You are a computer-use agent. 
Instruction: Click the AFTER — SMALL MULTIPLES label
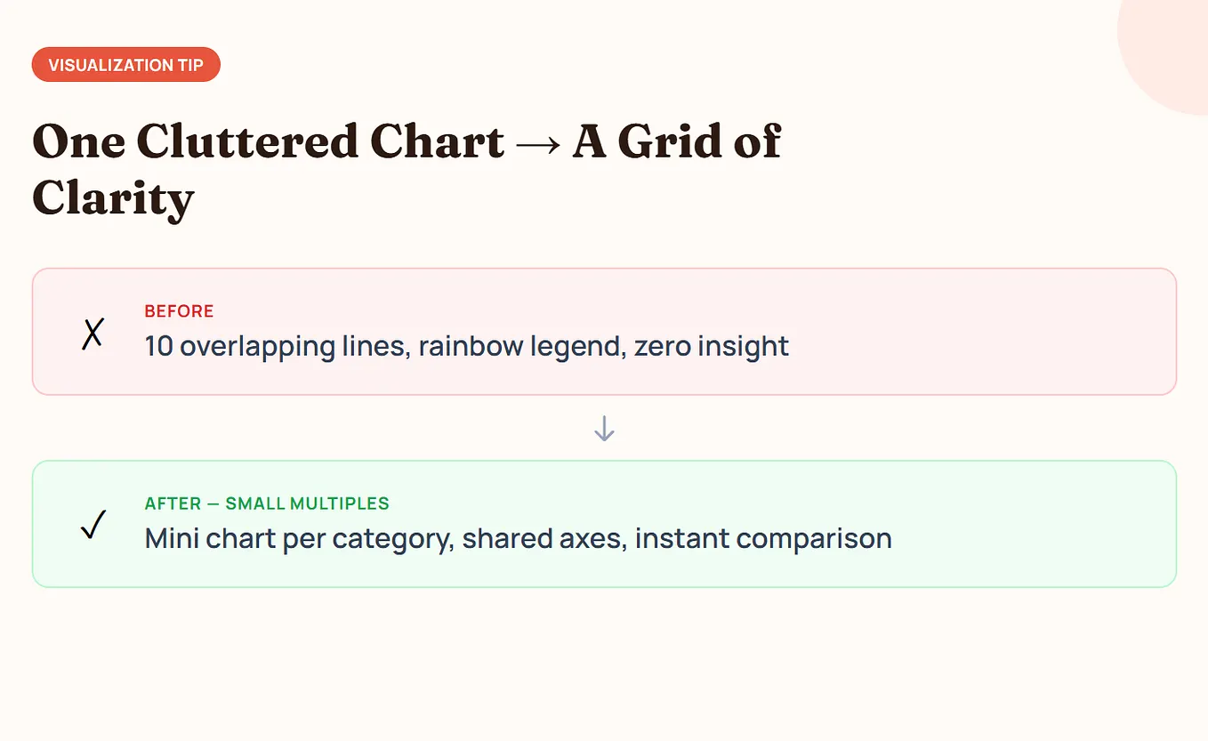[x=267, y=503]
